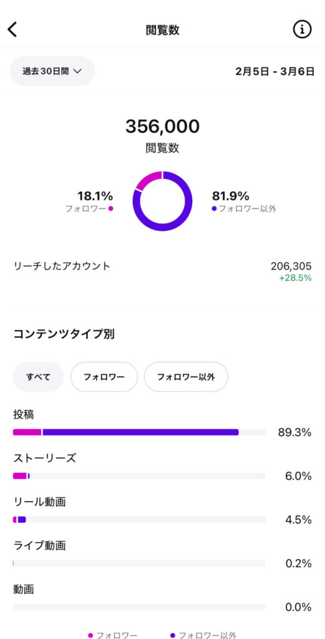This screenshot has width=325, height=639.
Task: Click the 動画 0.0% bar
Action: pos(139,607)
